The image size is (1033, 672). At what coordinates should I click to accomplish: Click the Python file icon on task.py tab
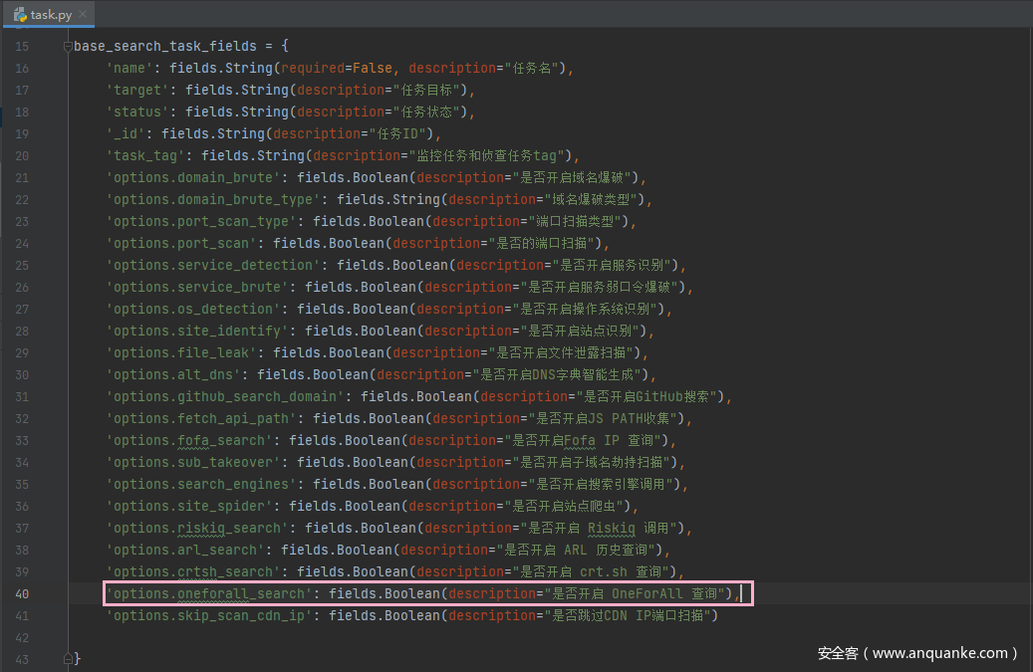(20, 15)
